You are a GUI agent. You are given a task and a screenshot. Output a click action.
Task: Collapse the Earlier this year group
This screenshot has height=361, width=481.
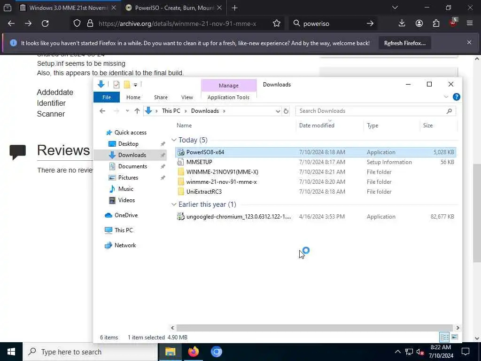point(174,204)
